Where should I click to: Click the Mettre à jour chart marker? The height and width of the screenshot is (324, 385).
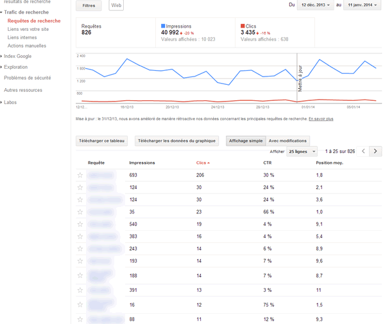(x=300, y=78)
